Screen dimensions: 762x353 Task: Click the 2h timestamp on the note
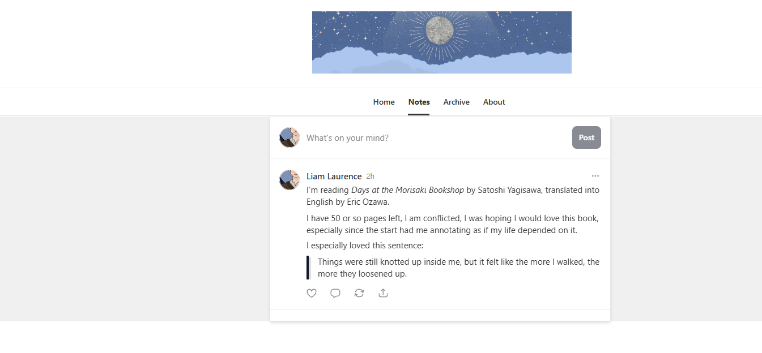pos(370,176)
